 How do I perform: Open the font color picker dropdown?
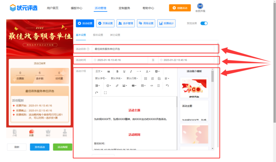point(148,71)
